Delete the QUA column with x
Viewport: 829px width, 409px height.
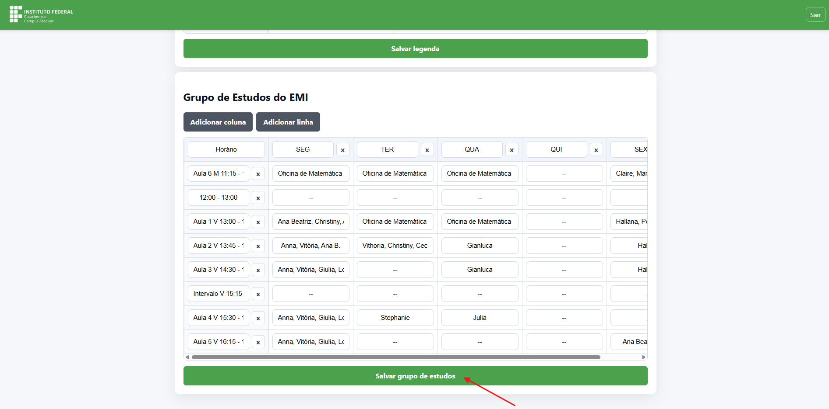pos(512,150)
